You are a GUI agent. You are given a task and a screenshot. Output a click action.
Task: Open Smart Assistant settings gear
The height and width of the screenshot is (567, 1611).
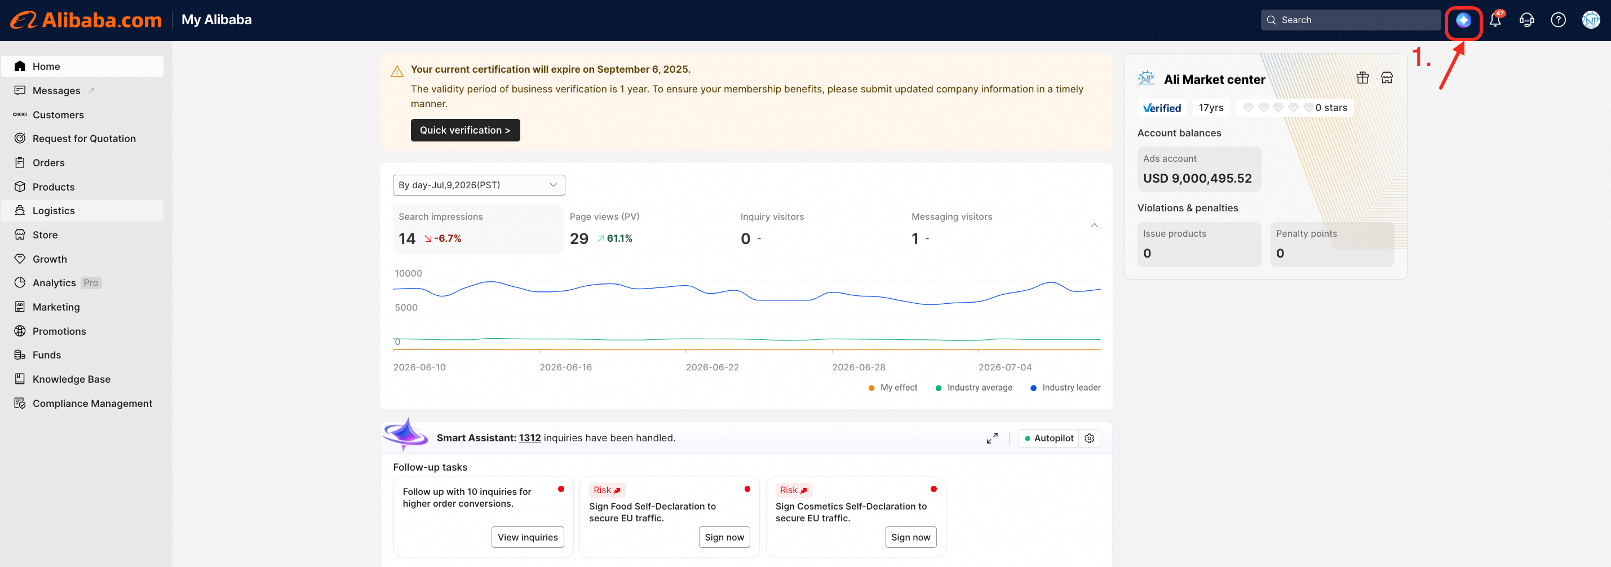pos(1090,438)
